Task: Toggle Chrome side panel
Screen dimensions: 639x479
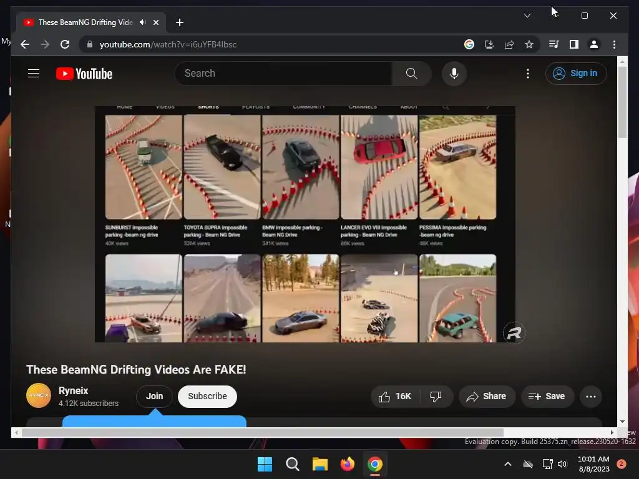Action: 574,44
